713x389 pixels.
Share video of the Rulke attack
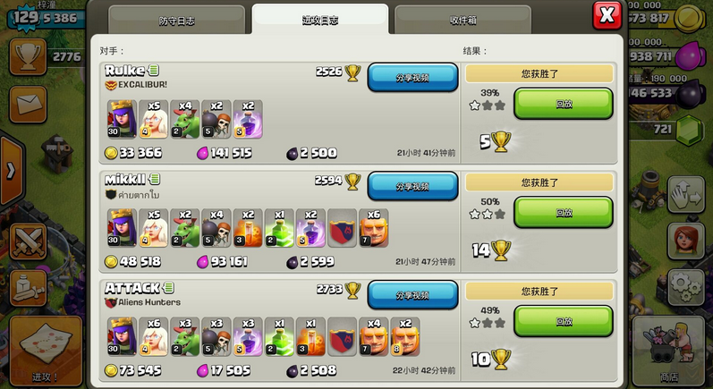pyautogui.click(x=412, y=78)
